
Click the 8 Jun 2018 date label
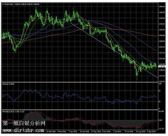click(x=106, y=132)
